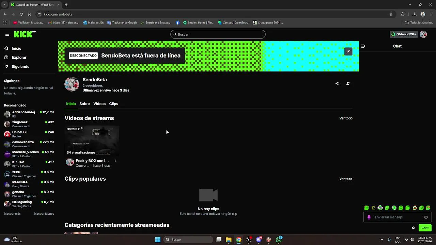Open recommended channel Adrianozendej

pos(29,114)
